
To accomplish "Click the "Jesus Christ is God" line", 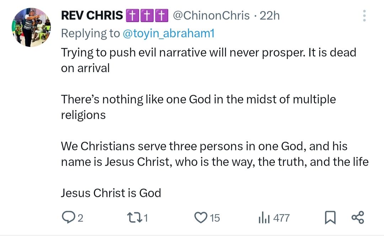I will pyautogui.click(x=111, y=193).
